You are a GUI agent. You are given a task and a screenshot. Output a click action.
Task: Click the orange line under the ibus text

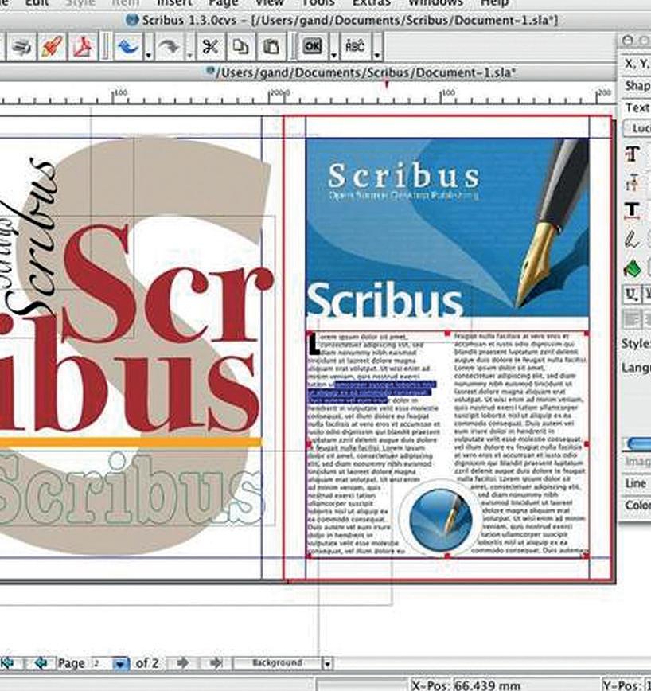pos(131,443)
